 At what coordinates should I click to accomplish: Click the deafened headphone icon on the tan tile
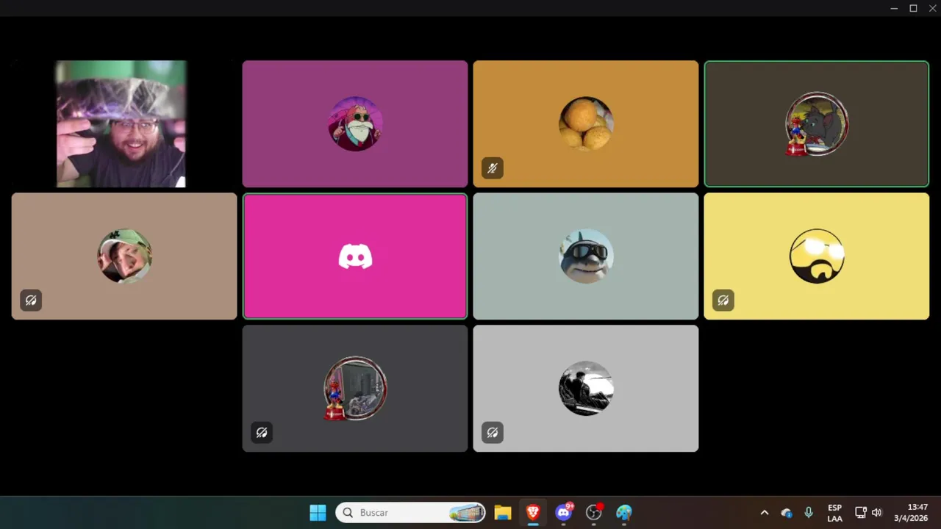[31, 301]
